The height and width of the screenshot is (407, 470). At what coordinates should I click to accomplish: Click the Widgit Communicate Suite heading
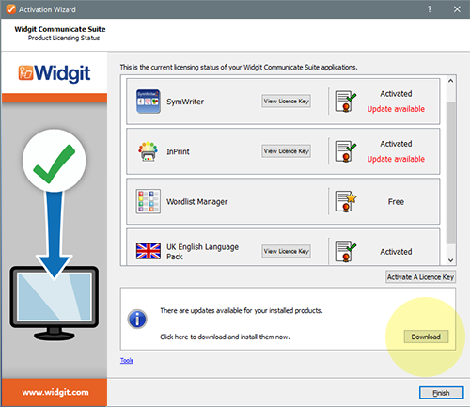click(60, 29)
